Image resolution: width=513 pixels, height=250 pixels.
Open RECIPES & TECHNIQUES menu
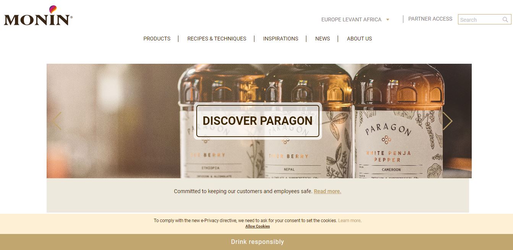click(217, 39)
